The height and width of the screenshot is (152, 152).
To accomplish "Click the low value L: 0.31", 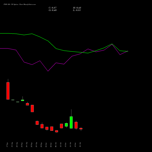I will tap(77, 10).
